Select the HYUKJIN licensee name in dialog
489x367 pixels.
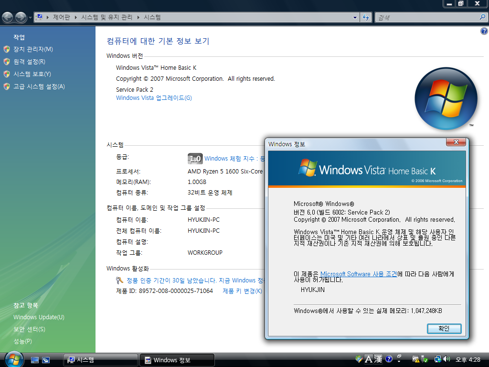pyautogui.click(x=312, y=290)
